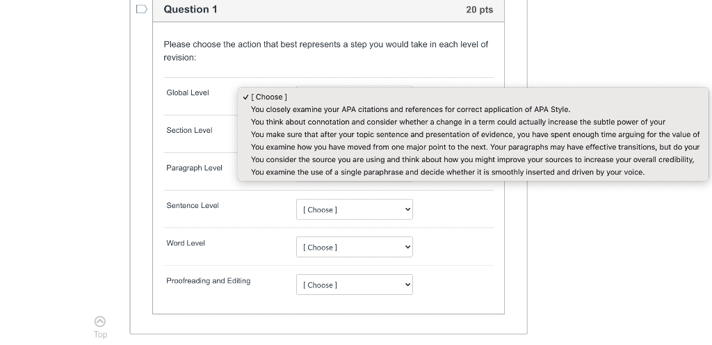Click the Sentence Level row label
The width and height of the screenshot is (712, 345).
pyautogui.click(x=193, y=205)
